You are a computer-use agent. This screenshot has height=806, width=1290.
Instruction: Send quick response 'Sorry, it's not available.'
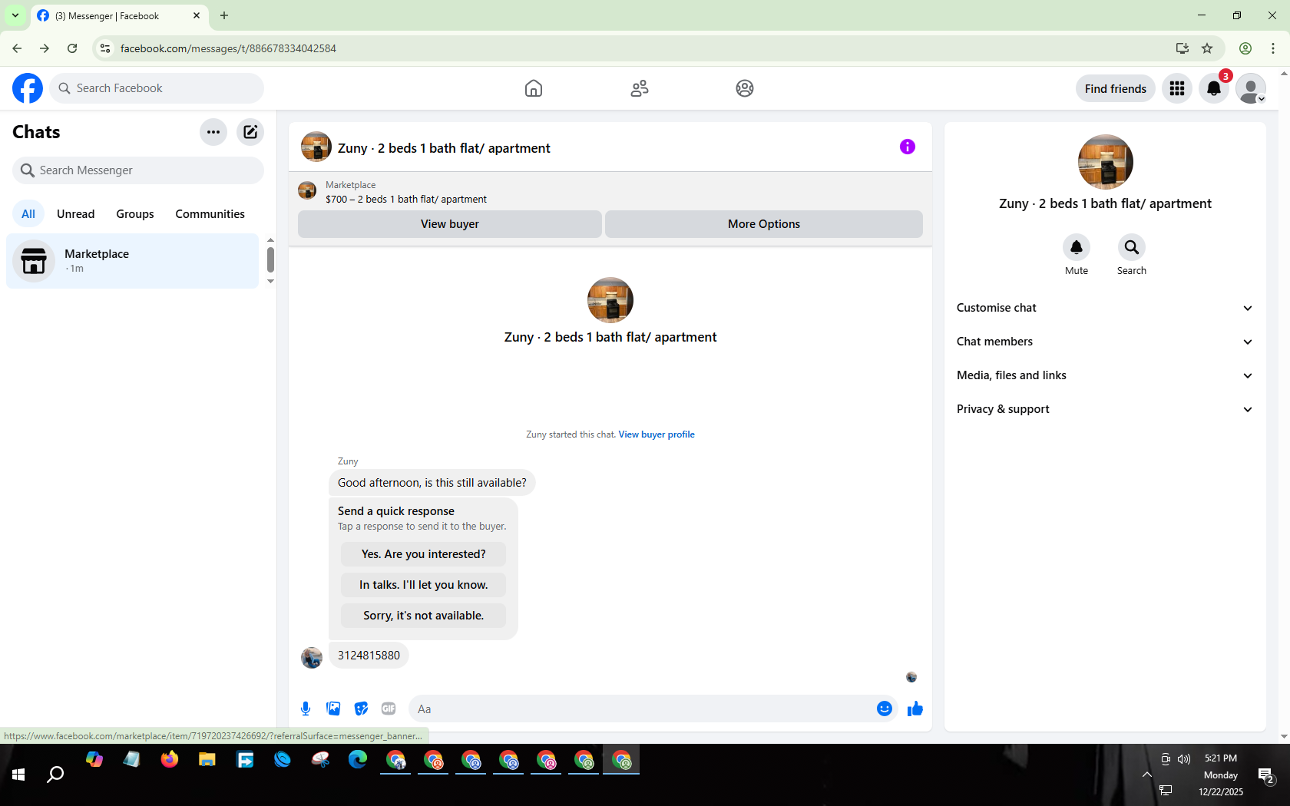click(x=424, y=616)
